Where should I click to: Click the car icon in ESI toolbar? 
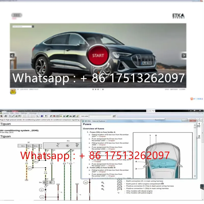click(x=20, y=116)
